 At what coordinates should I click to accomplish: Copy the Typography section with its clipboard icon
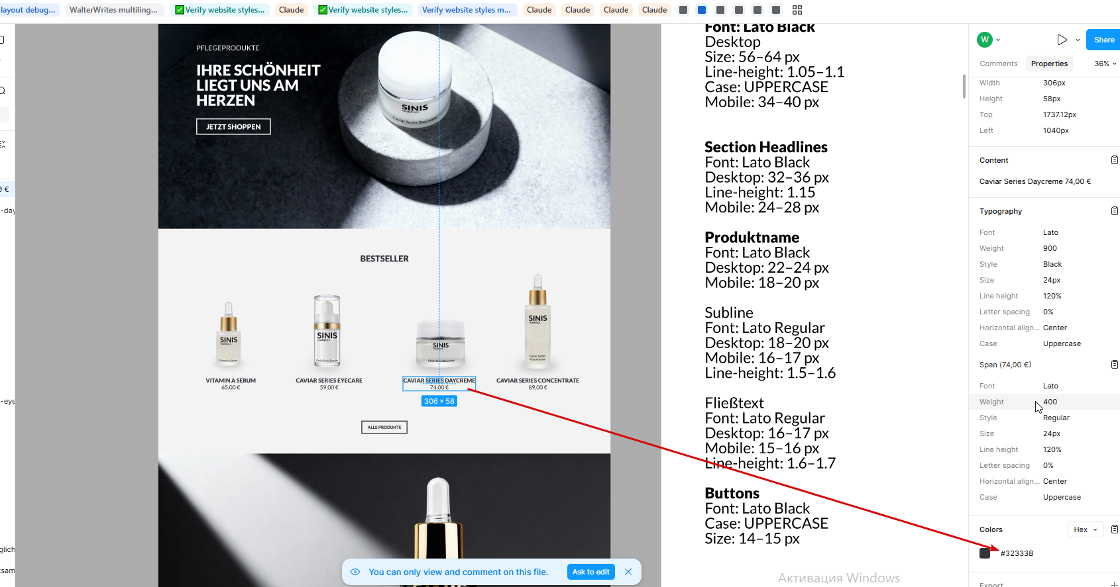tap(1114, 211)
